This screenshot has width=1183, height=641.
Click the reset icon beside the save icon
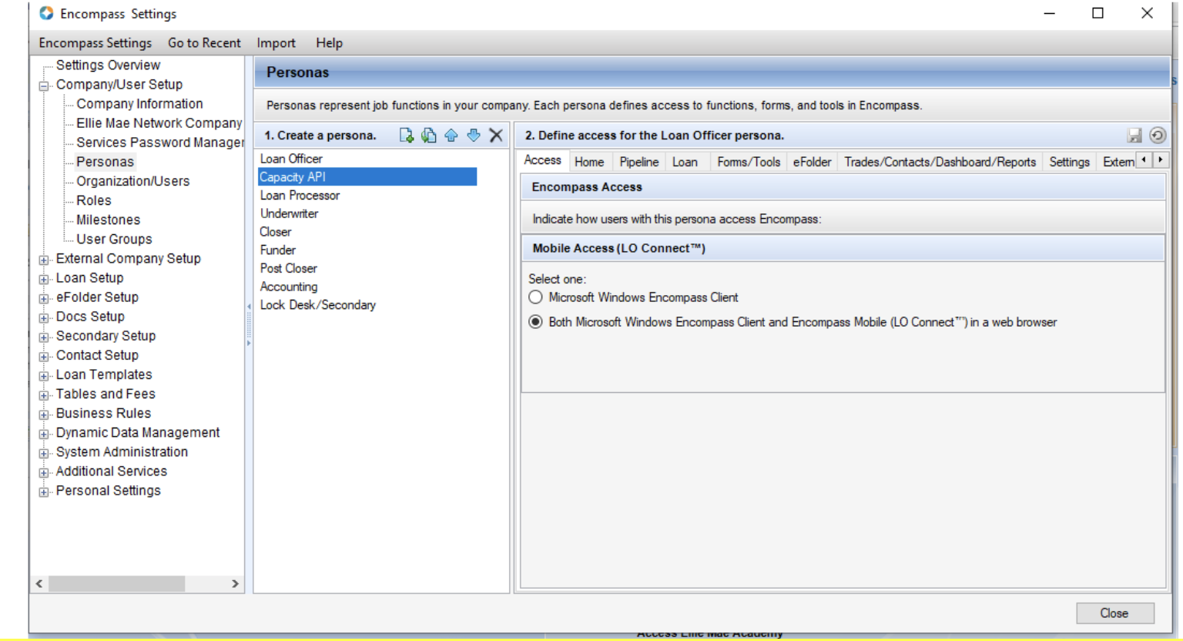tap(1158, 136)
